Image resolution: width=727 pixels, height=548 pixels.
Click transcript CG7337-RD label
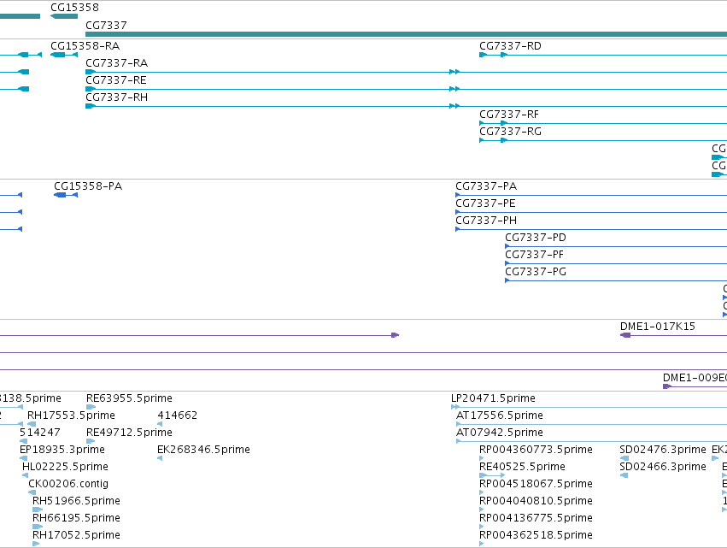(510, 46)
